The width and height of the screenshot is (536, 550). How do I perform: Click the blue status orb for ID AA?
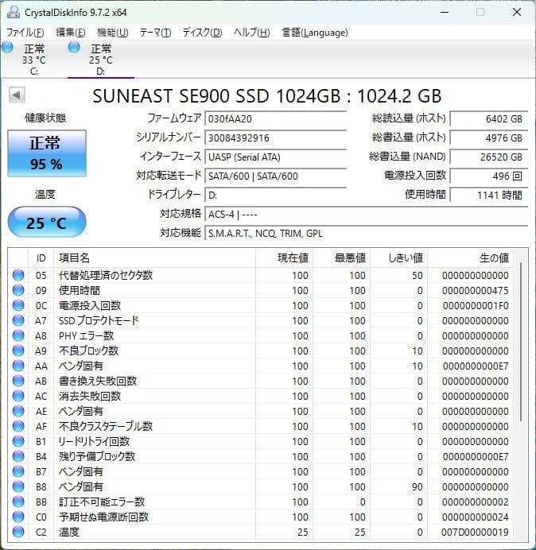[18, 366]
